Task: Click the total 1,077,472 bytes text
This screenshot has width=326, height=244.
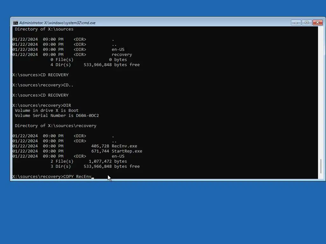Action: coord(108,161)
